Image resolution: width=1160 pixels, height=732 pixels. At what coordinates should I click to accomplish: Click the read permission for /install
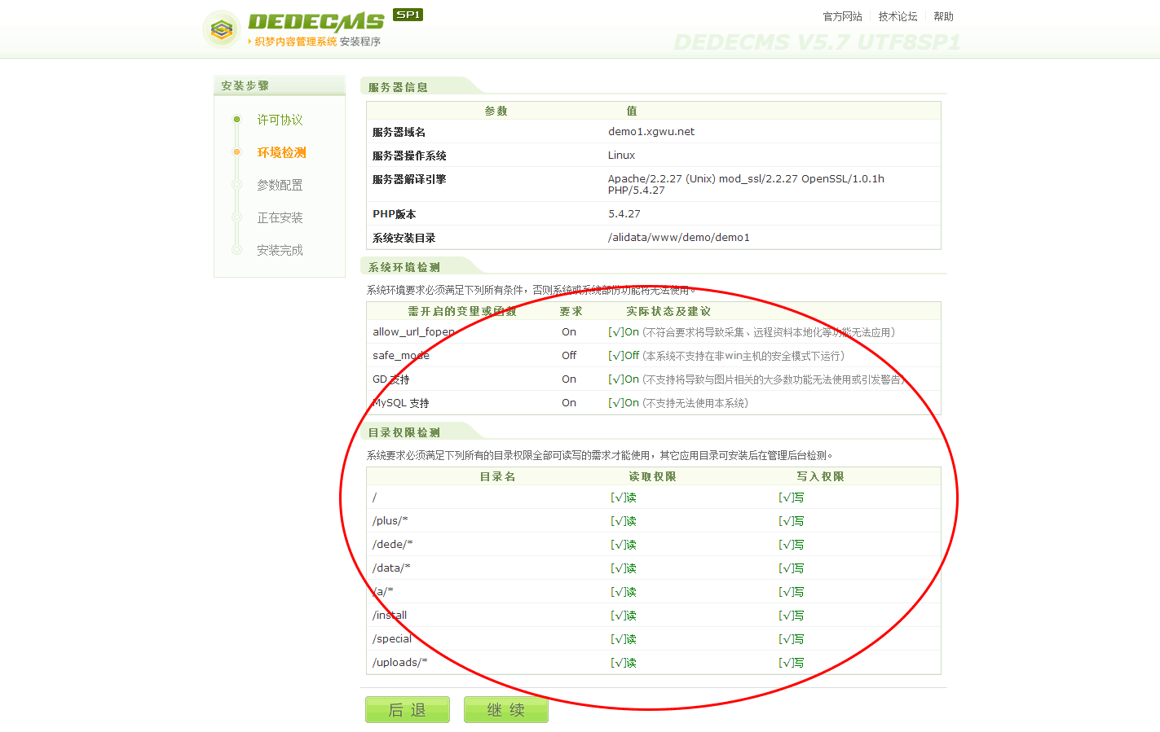point(624,615)
